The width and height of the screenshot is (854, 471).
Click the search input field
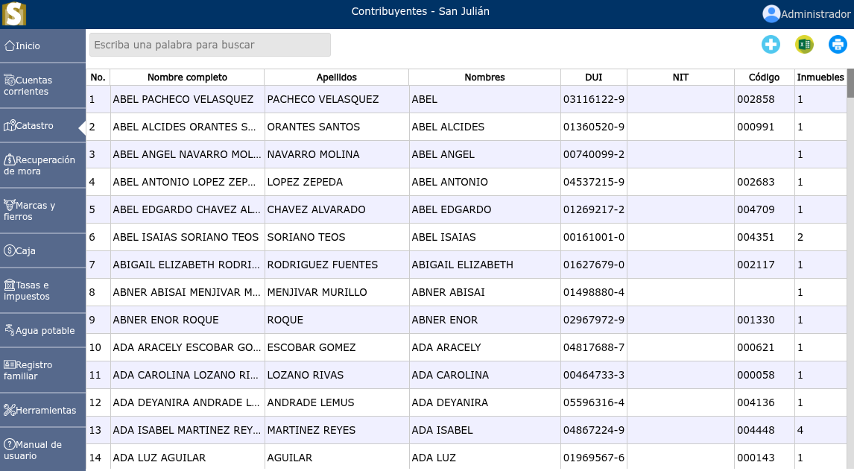click(x=209, y=45)
